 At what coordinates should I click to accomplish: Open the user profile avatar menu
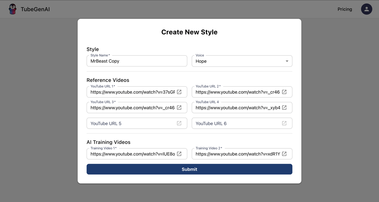tap(366, 9)
